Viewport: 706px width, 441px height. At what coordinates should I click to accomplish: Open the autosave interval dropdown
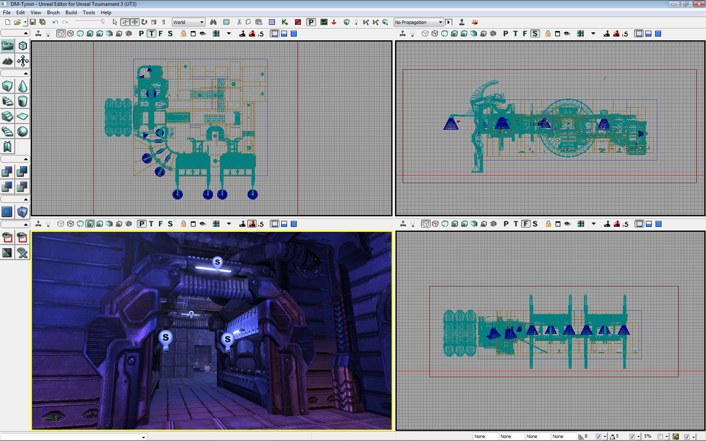[x=693, y=437]
